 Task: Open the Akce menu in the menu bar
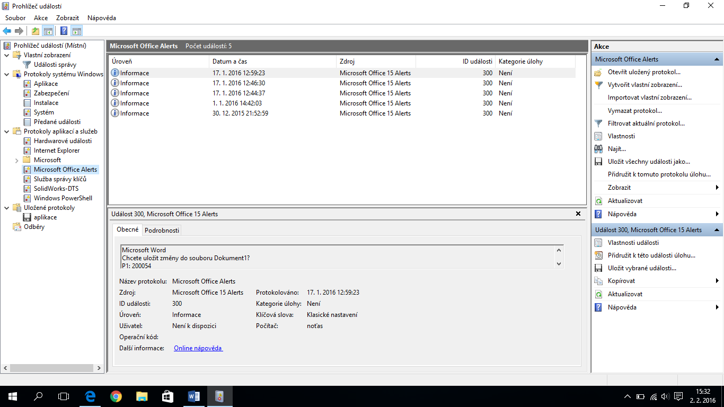(x=41, y=18)
